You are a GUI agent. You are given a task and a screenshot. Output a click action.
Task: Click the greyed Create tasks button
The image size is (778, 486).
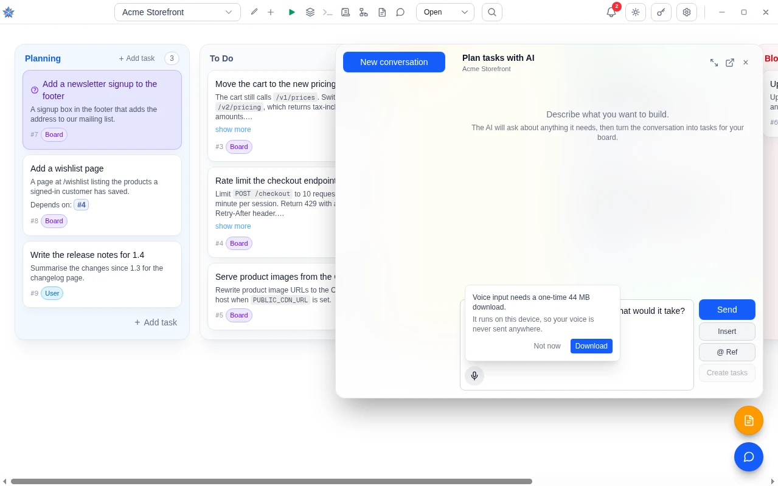pos(727,373)
